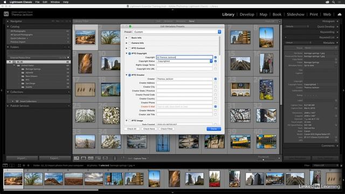Viewport: 345px width, 194px height.
Task: Add new collection with plus icon
Action: tap(68, 92)
